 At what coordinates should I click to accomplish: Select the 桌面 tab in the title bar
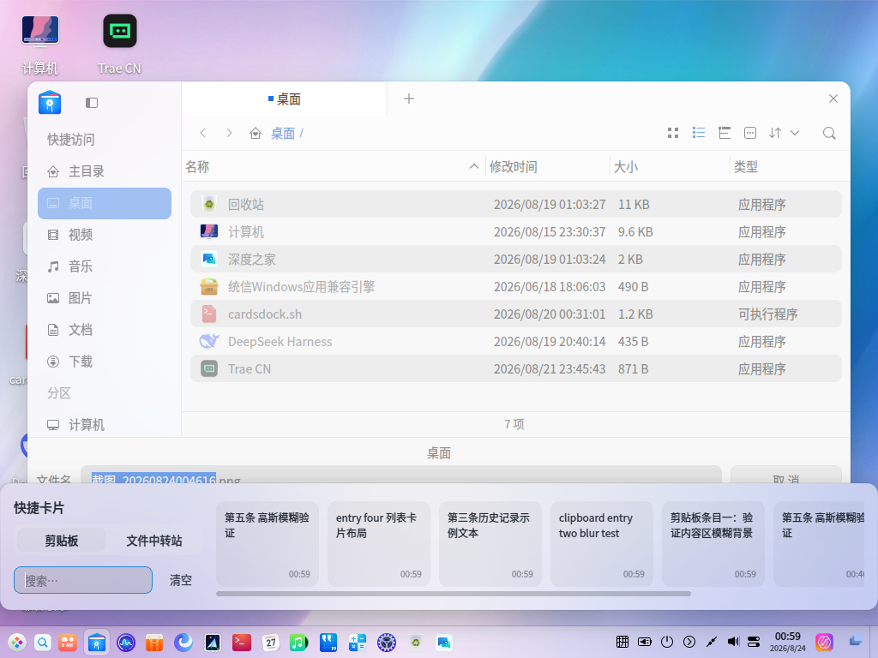pyautogui.click(x=285, y=99)
